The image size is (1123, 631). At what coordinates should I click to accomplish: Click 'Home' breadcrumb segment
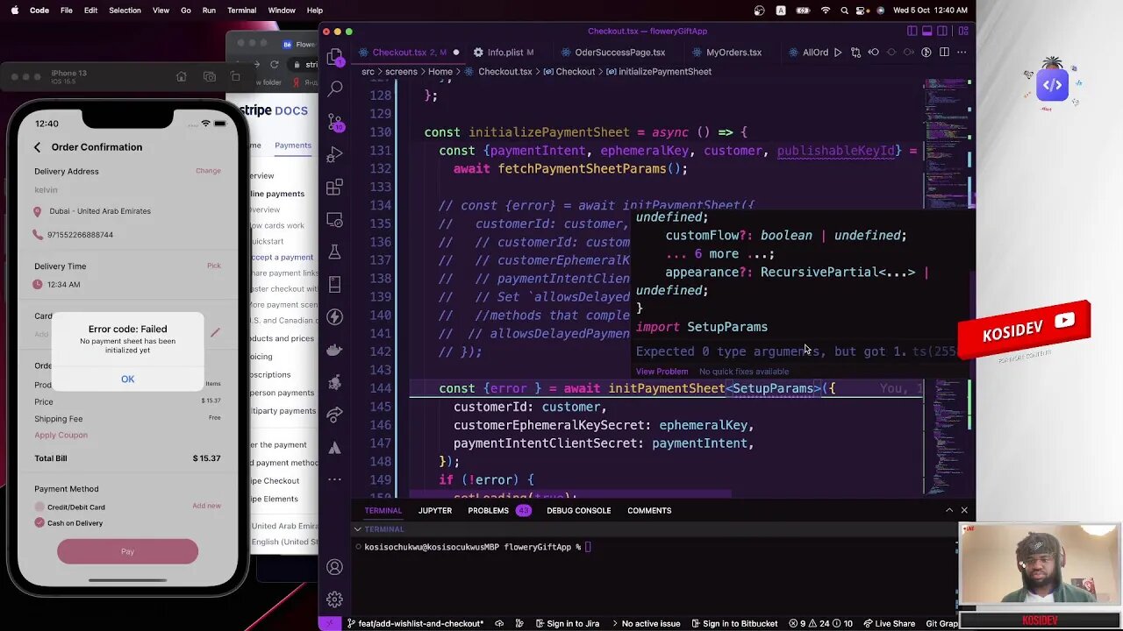coord(440,72)
